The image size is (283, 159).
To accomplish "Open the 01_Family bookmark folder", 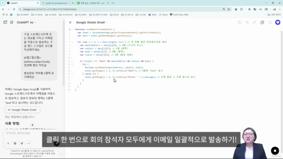I will pos(37,15).
